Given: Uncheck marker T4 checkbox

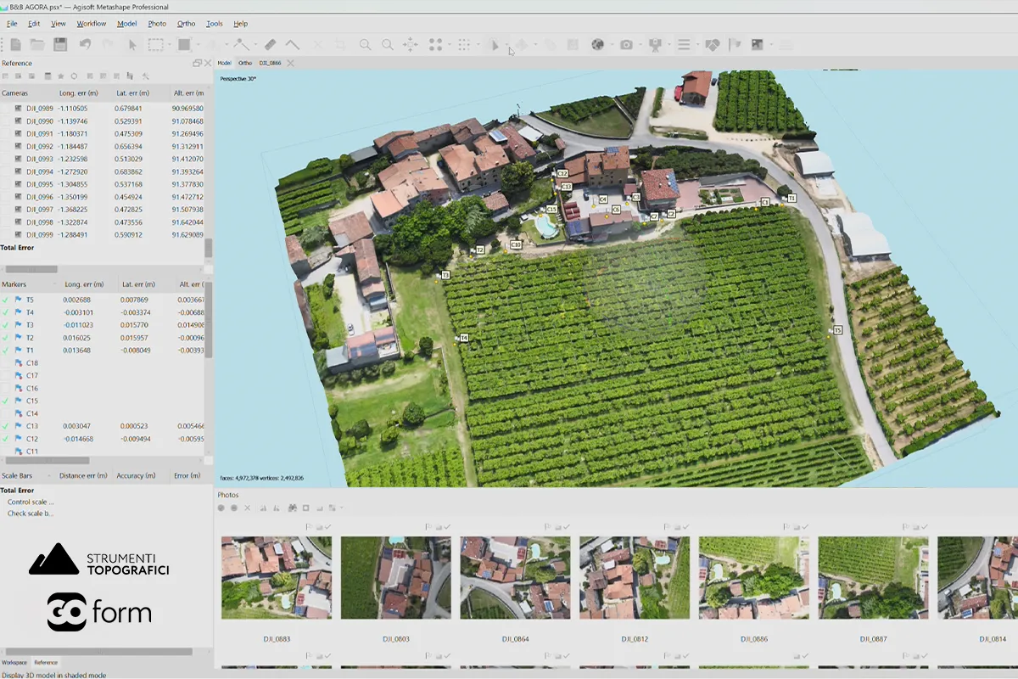Looking at the screenshot, I should tap(6, 312).
